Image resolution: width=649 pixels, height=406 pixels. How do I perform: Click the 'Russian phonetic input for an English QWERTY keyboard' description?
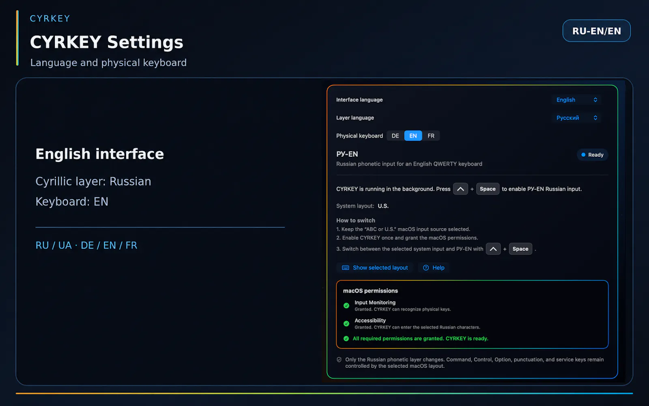pos(409,164)
